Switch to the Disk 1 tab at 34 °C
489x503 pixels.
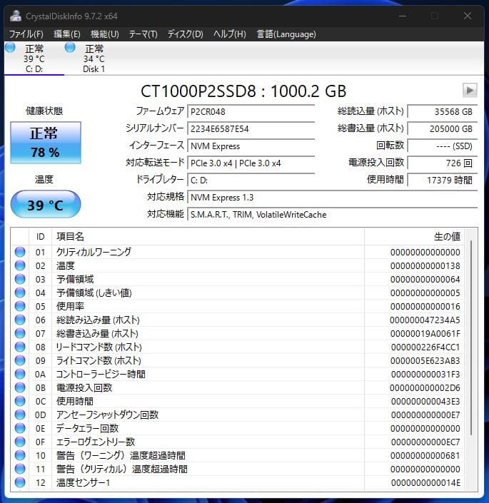(94, 59)
